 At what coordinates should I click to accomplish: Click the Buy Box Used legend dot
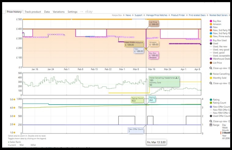210,40
